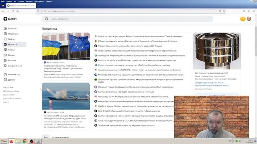Open the Каллас talking with Путин headline
Viewport: 257px width, 144px height.
click(x=126, y=92)
